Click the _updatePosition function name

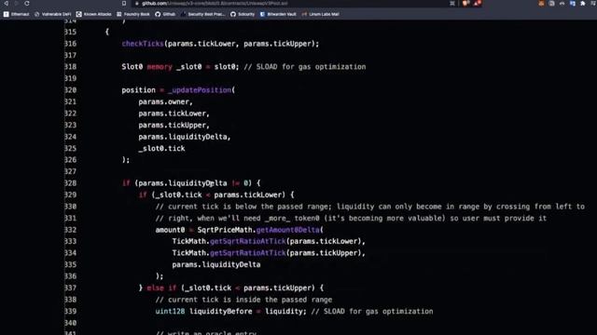coord(200,90)
